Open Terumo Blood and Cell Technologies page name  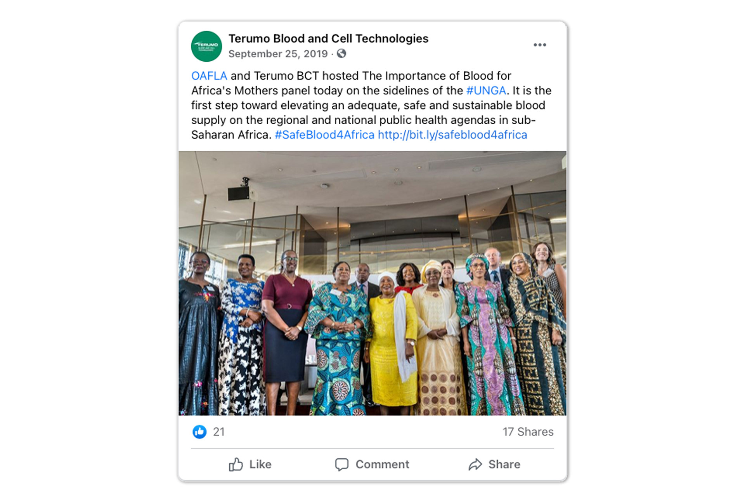328,38
